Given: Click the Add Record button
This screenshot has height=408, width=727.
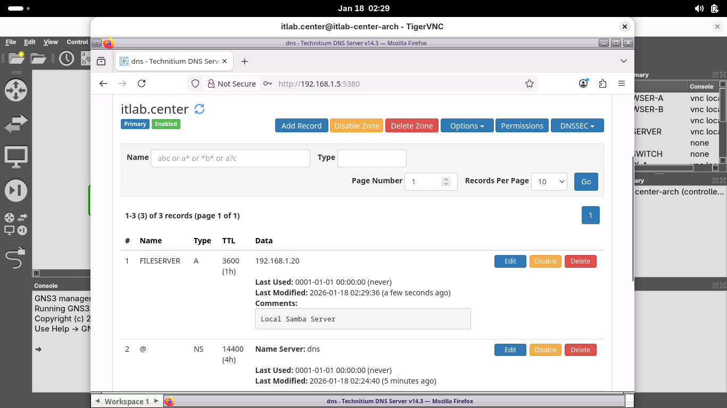Looking at the screenshot, I should point(301,126).
